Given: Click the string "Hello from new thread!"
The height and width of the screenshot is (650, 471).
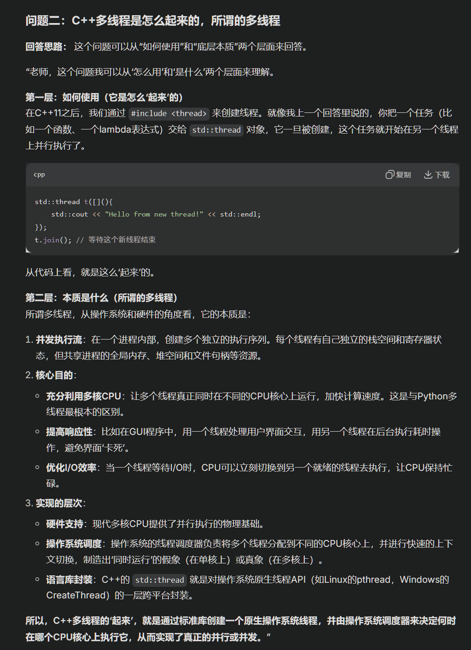Looking at the screenshot, I should (x=154, y=214).
